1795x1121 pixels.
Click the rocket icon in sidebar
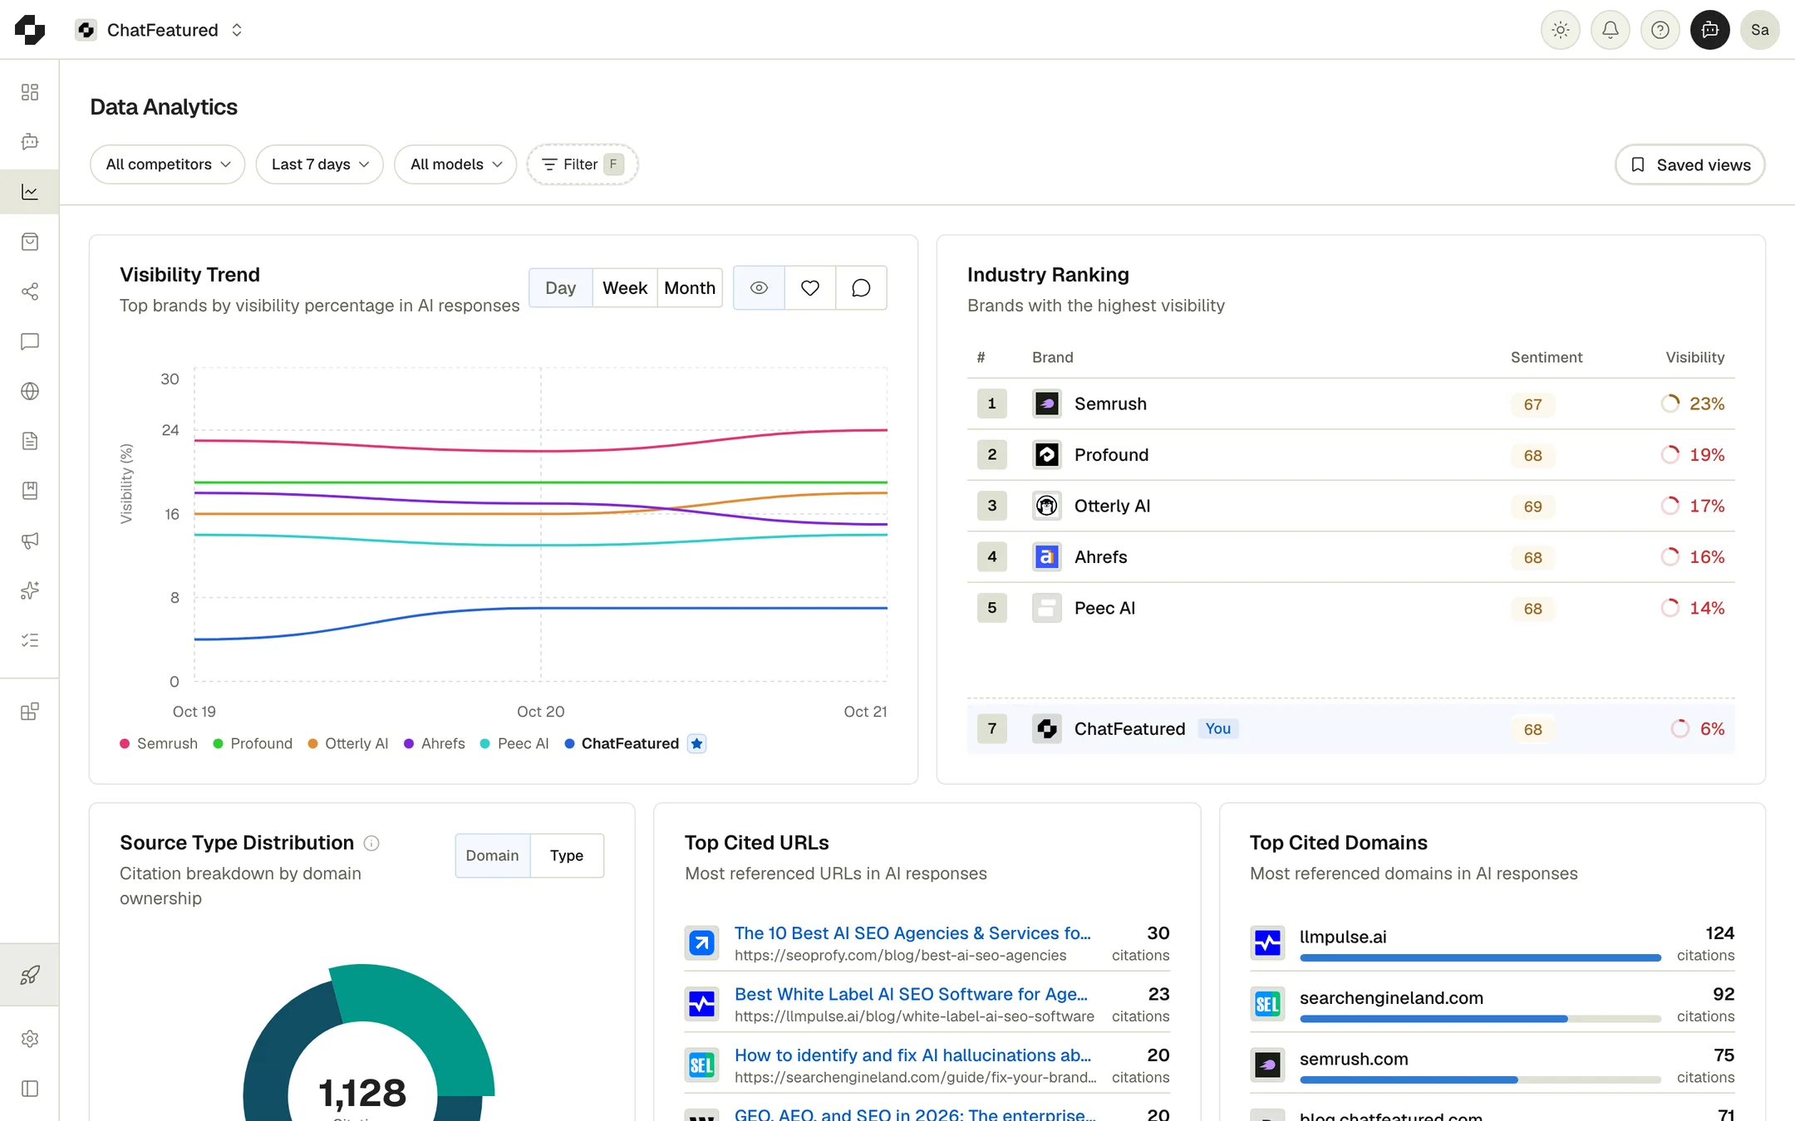pyautogui.click(x=30, y=975)
